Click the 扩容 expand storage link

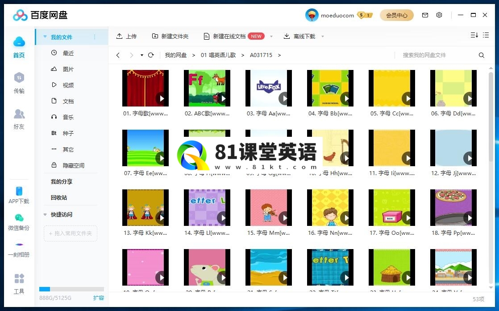99,298
